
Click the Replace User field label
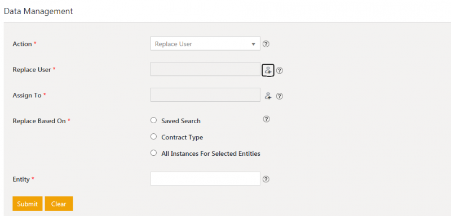pos(32,70)
